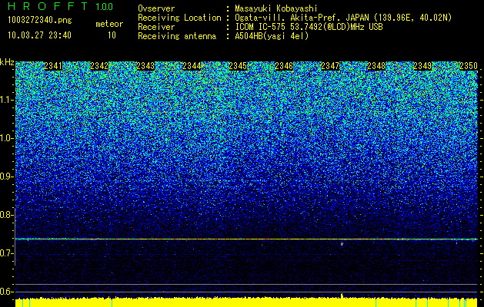
Task: Click the Receiving antenna label
Action: tap(177, 36)
